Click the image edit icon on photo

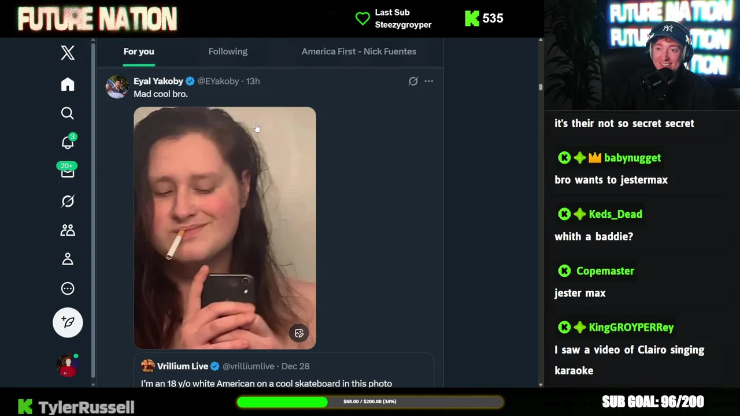[x=299, y=333]
